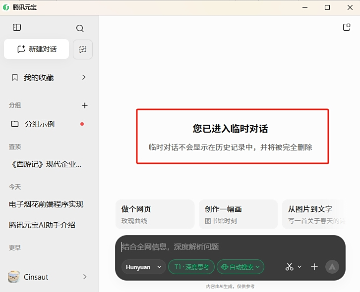Open the scissors screenshot tool
Viewport: 360px width, 292px height.
click(x=289, y=267)
